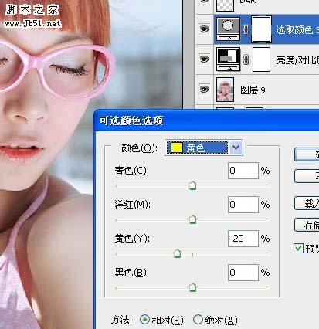Click the 青色(C) percentage field
This screenshot has height=329, width=319.
point(243,171)
